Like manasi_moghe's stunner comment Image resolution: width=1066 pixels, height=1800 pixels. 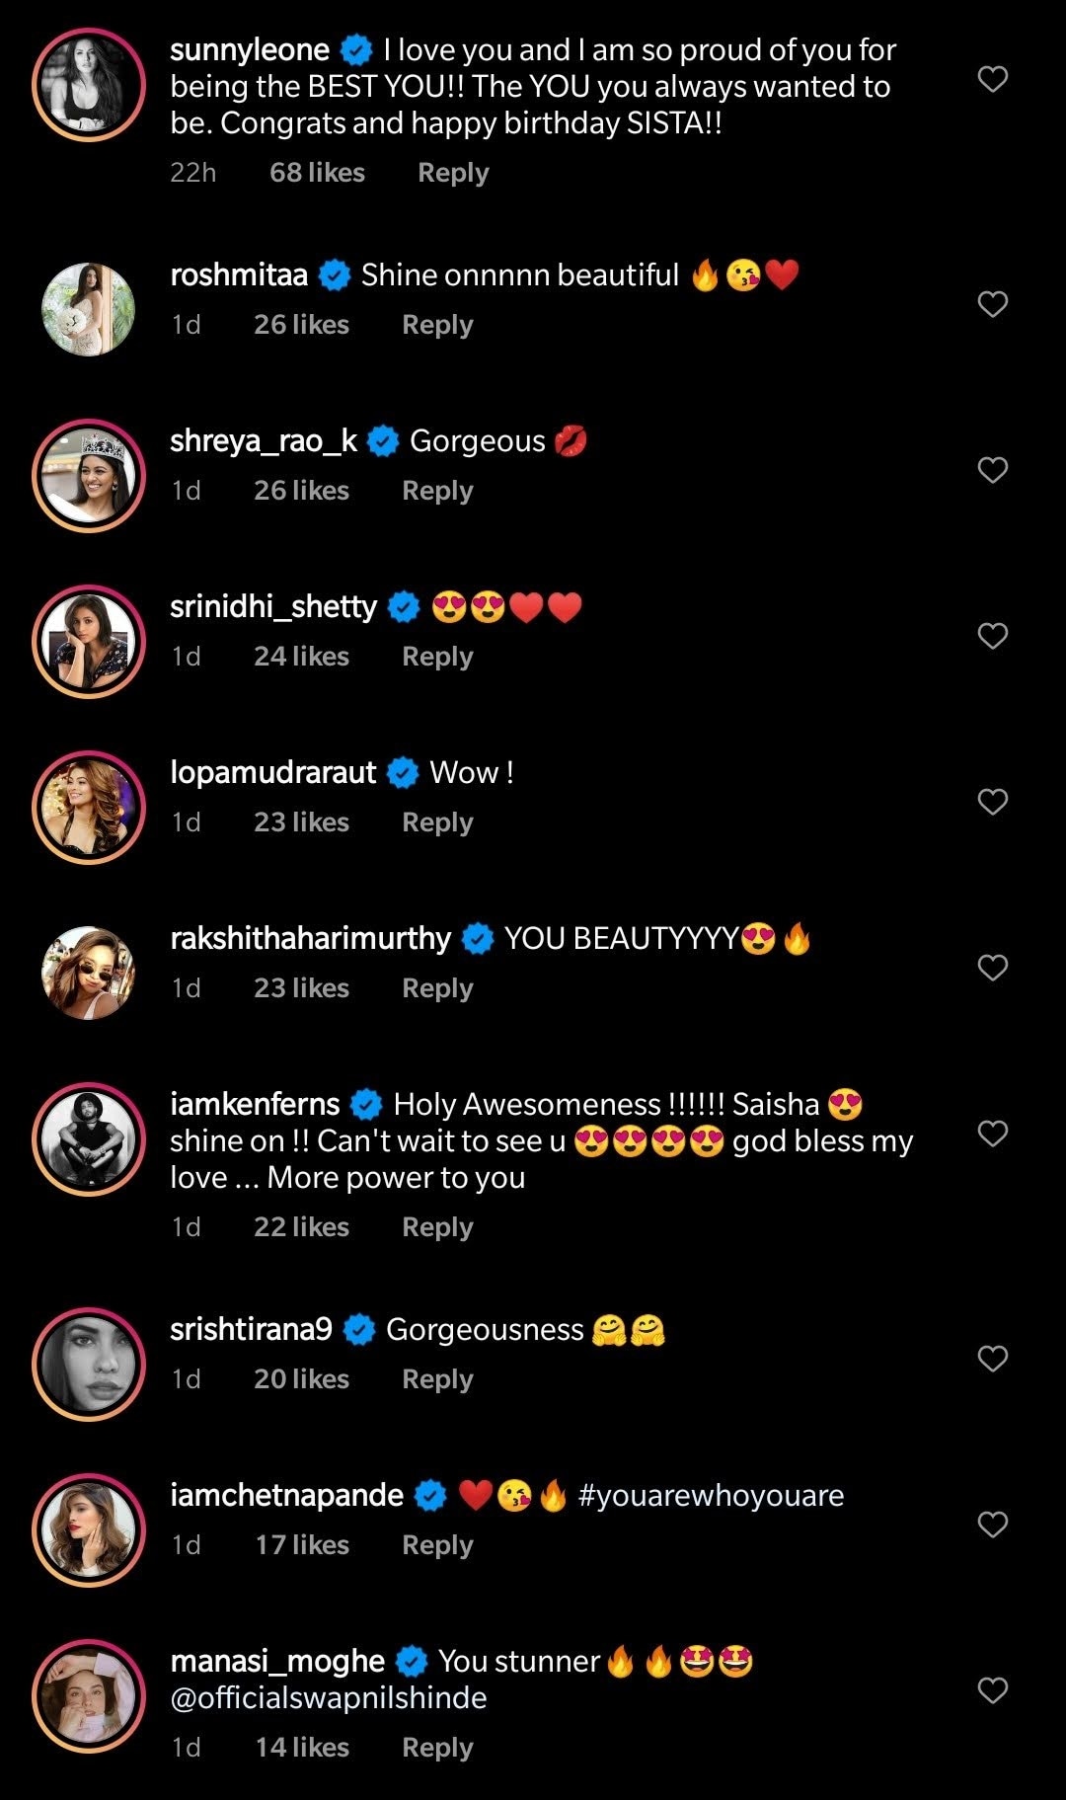[x=992, y=1690]
